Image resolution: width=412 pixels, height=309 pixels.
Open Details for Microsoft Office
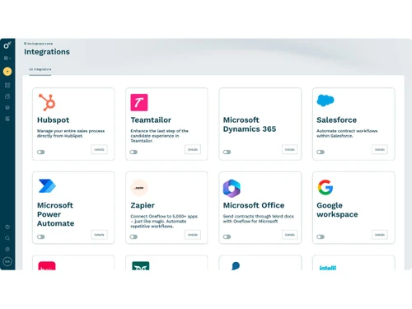(x=290, y=235)
